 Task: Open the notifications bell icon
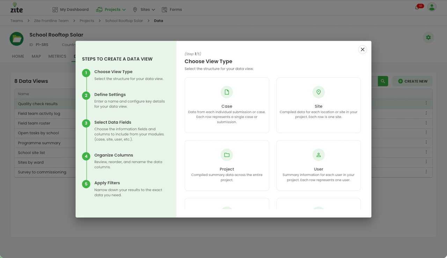[x=417, y=7]
